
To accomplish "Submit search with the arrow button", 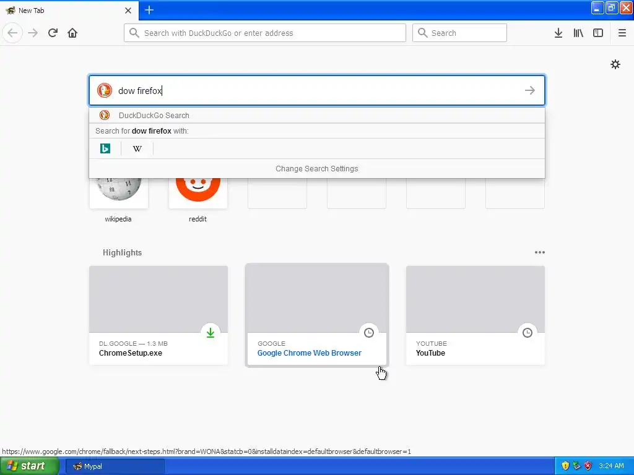I will (530, 90).
